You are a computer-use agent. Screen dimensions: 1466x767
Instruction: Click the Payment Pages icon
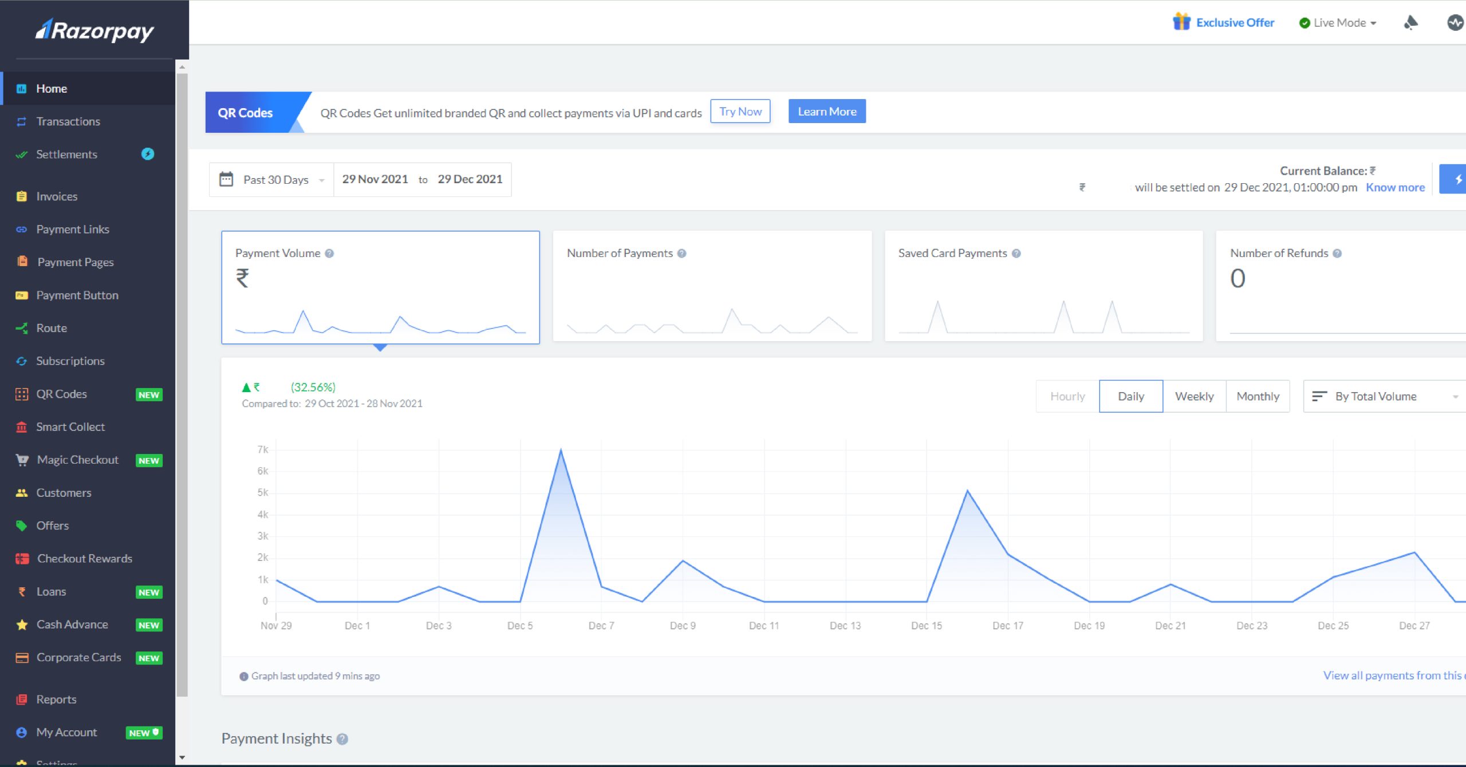click(x=22, y=262)
